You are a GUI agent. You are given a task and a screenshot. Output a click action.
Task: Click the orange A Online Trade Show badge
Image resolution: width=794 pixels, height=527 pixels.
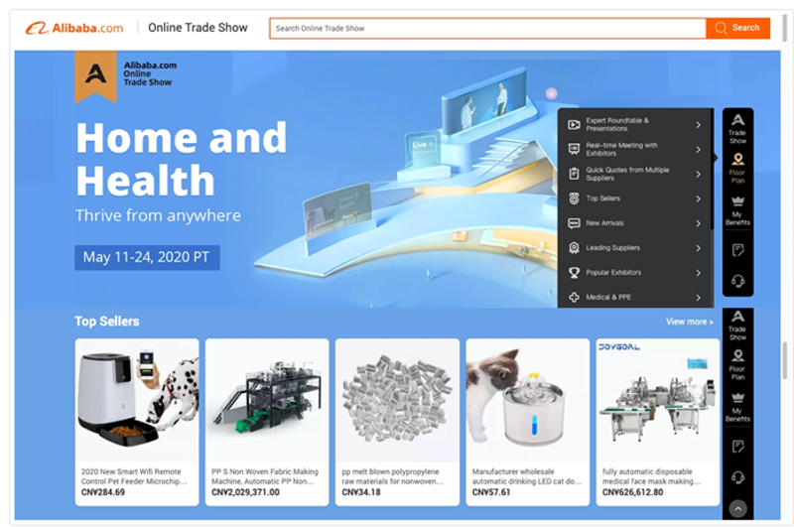pos(95,75)
